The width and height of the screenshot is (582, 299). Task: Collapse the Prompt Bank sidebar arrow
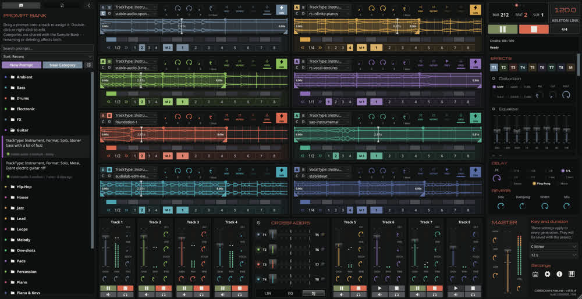[x=88, y=6]
